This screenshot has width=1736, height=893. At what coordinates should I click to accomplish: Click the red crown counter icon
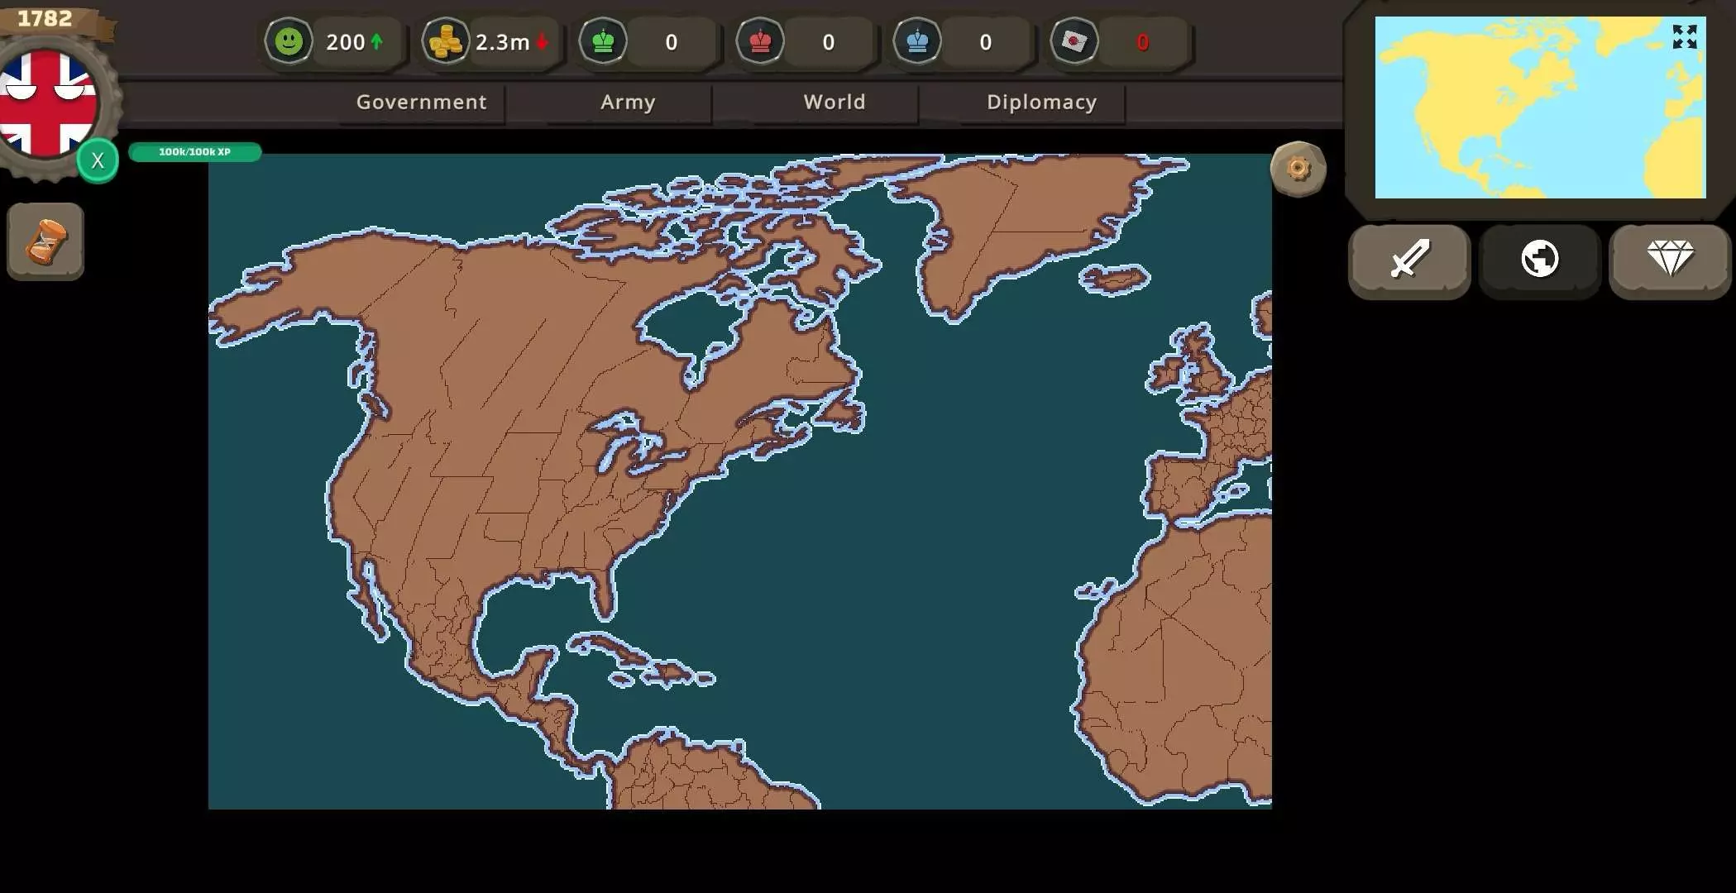point(760,41)
